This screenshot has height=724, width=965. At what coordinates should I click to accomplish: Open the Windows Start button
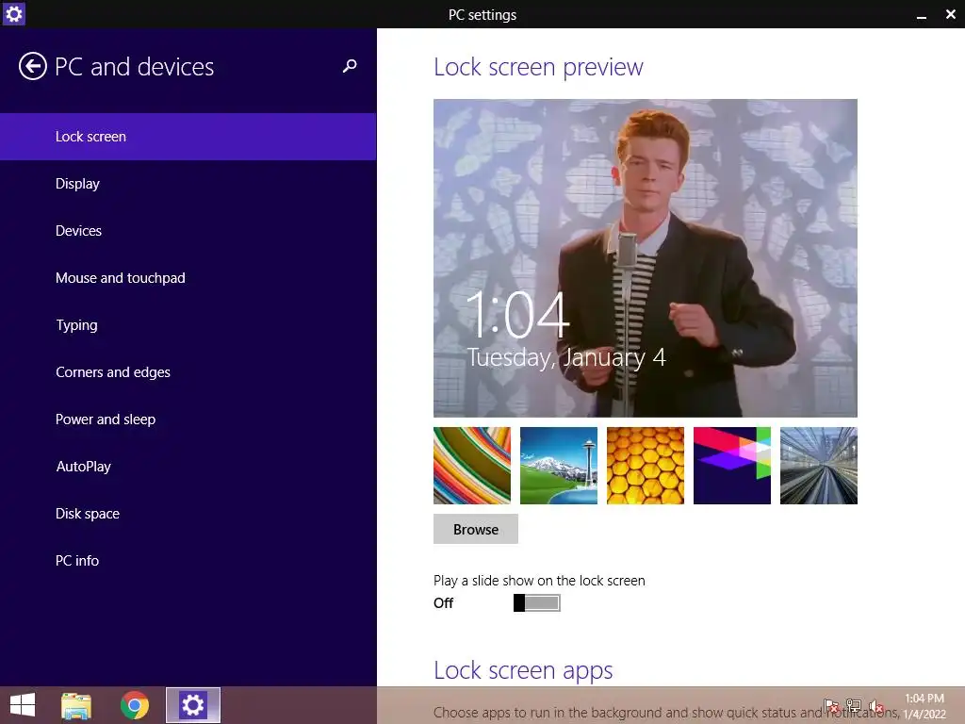click(23, 705)
